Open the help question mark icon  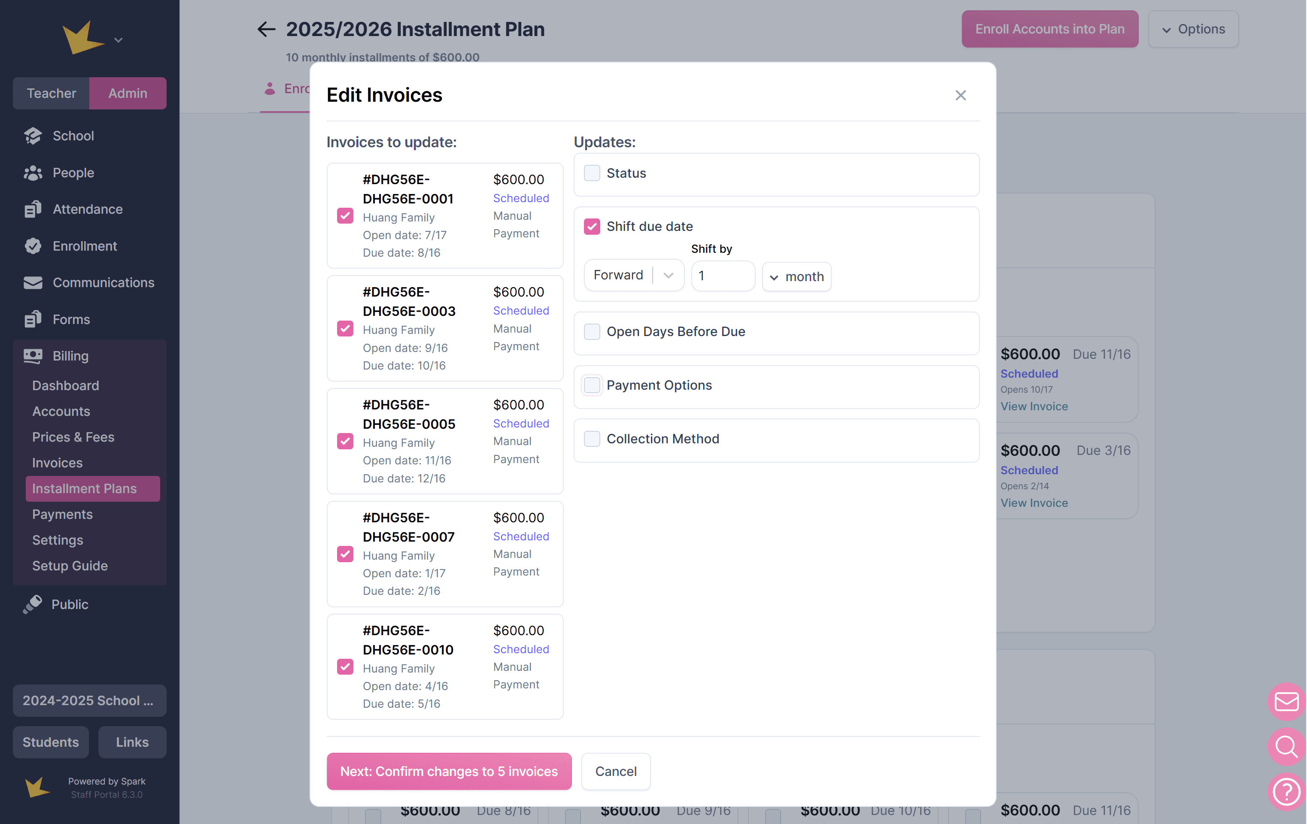1286,791
